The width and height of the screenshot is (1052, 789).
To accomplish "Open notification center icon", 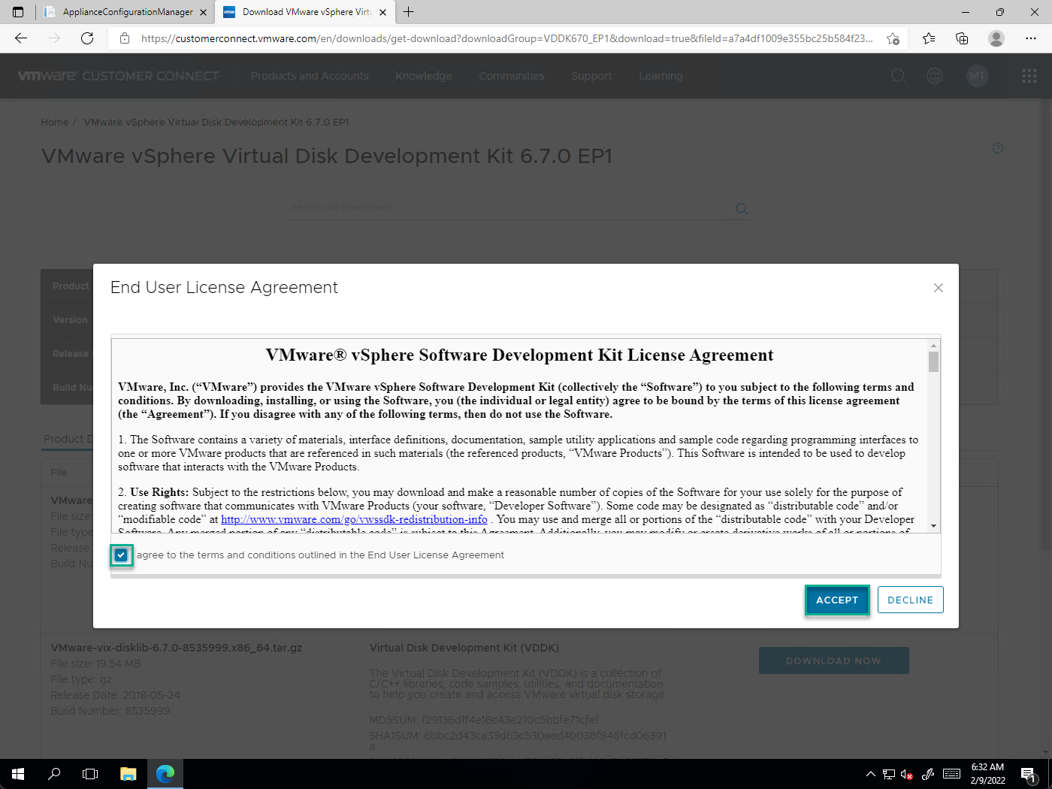I will pos(1029,774).
